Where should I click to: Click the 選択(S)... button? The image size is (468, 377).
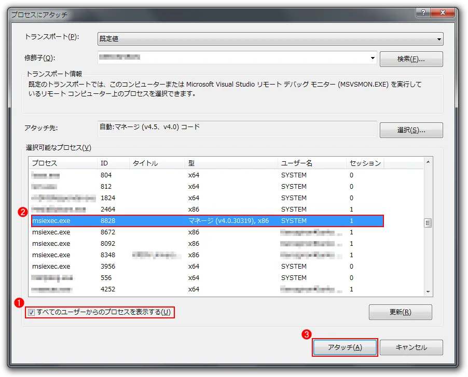tap(411, 130)
